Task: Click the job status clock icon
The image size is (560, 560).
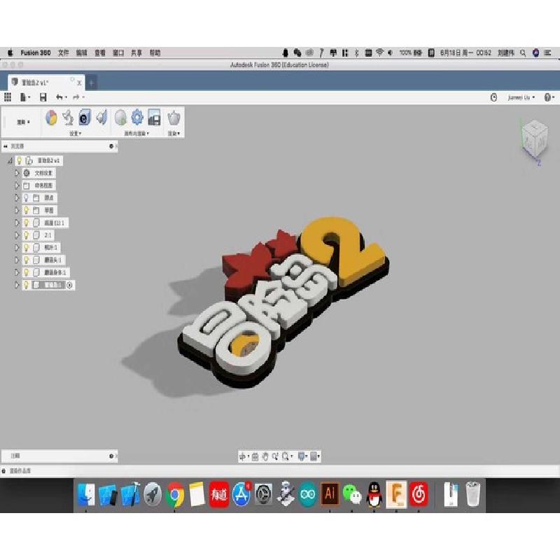Action: [494, 97]
